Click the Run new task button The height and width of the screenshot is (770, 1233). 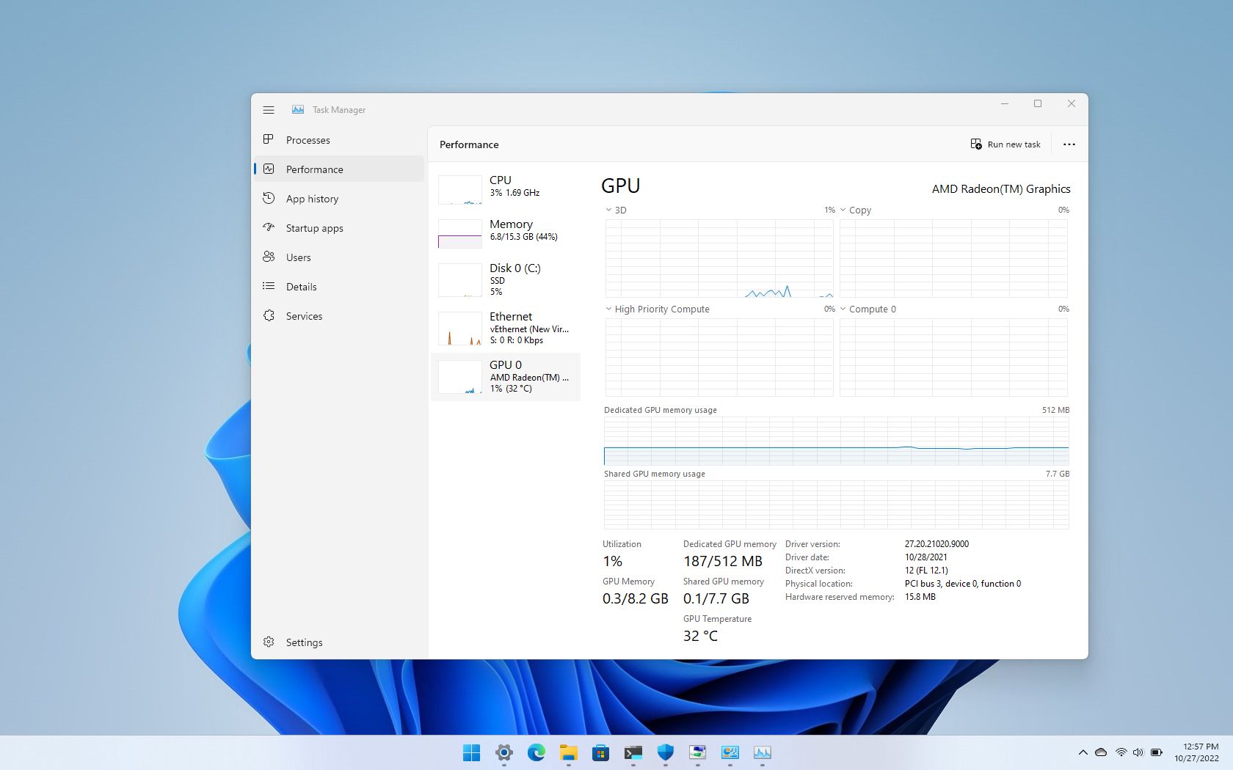pos(1005,144)
